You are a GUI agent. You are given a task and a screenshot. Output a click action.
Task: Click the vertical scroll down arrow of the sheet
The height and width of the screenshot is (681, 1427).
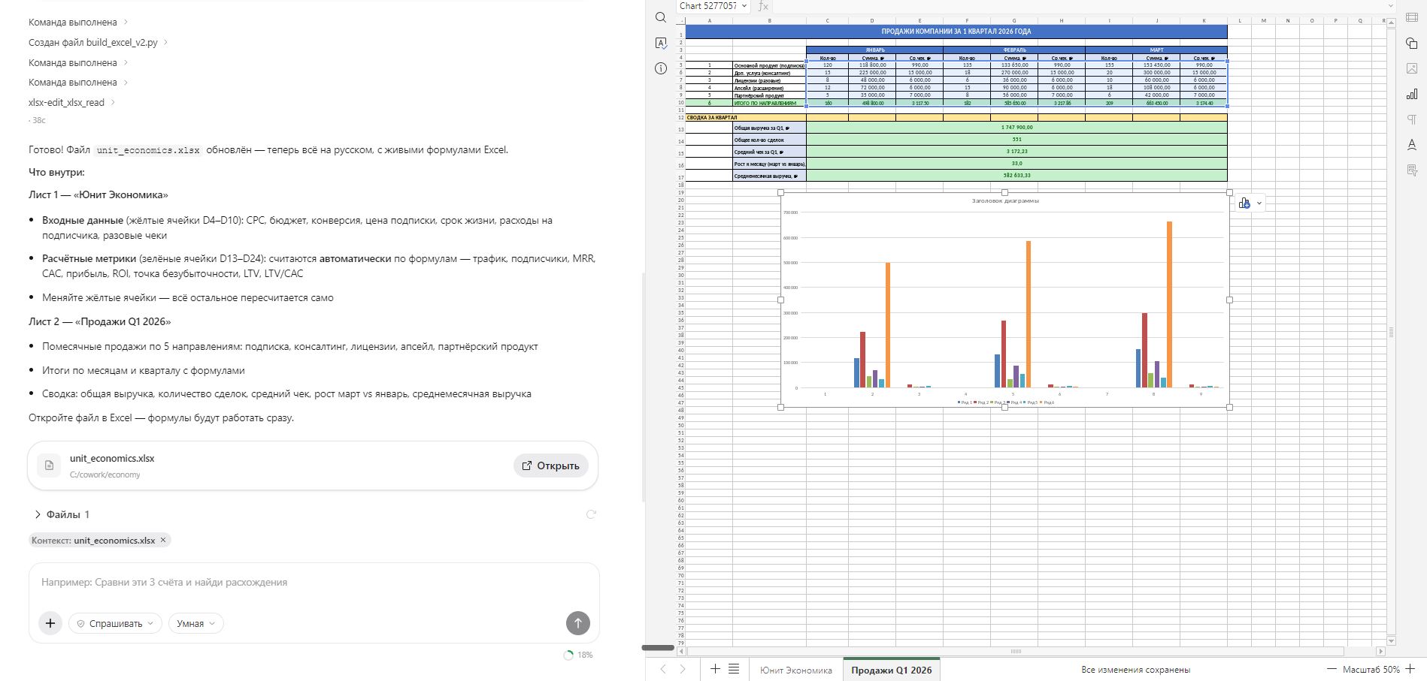(x=1391, y=641)
